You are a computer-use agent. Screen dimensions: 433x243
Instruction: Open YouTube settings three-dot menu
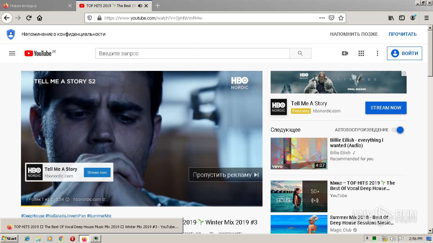coord(378,53)
